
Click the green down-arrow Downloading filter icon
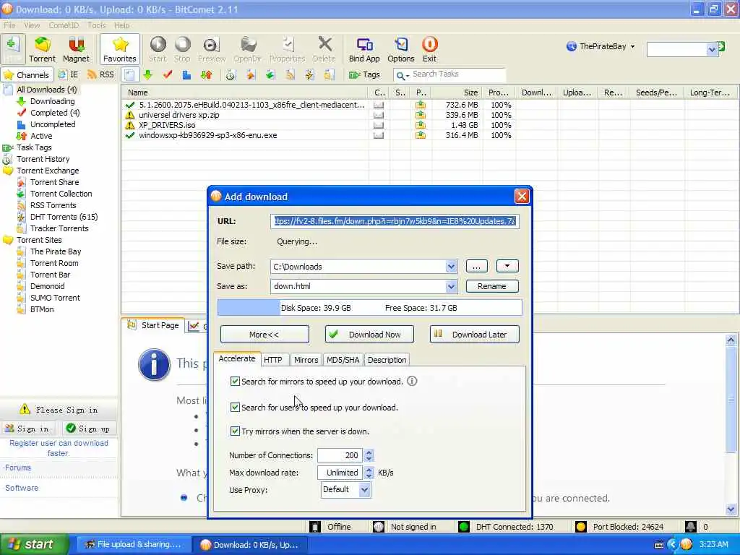148,74
